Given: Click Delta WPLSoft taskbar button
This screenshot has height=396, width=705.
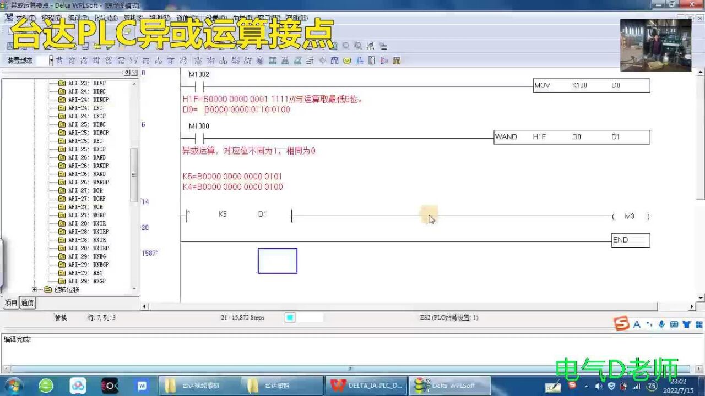Looking at the screenshot, I should pos(449,386).
